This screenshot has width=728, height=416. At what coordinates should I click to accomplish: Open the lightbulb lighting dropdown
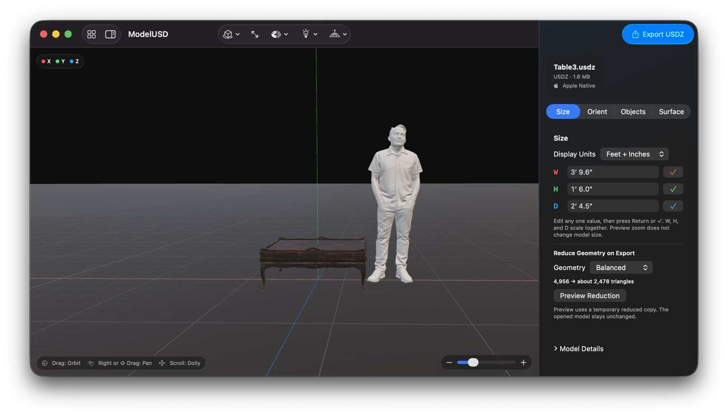309,34
